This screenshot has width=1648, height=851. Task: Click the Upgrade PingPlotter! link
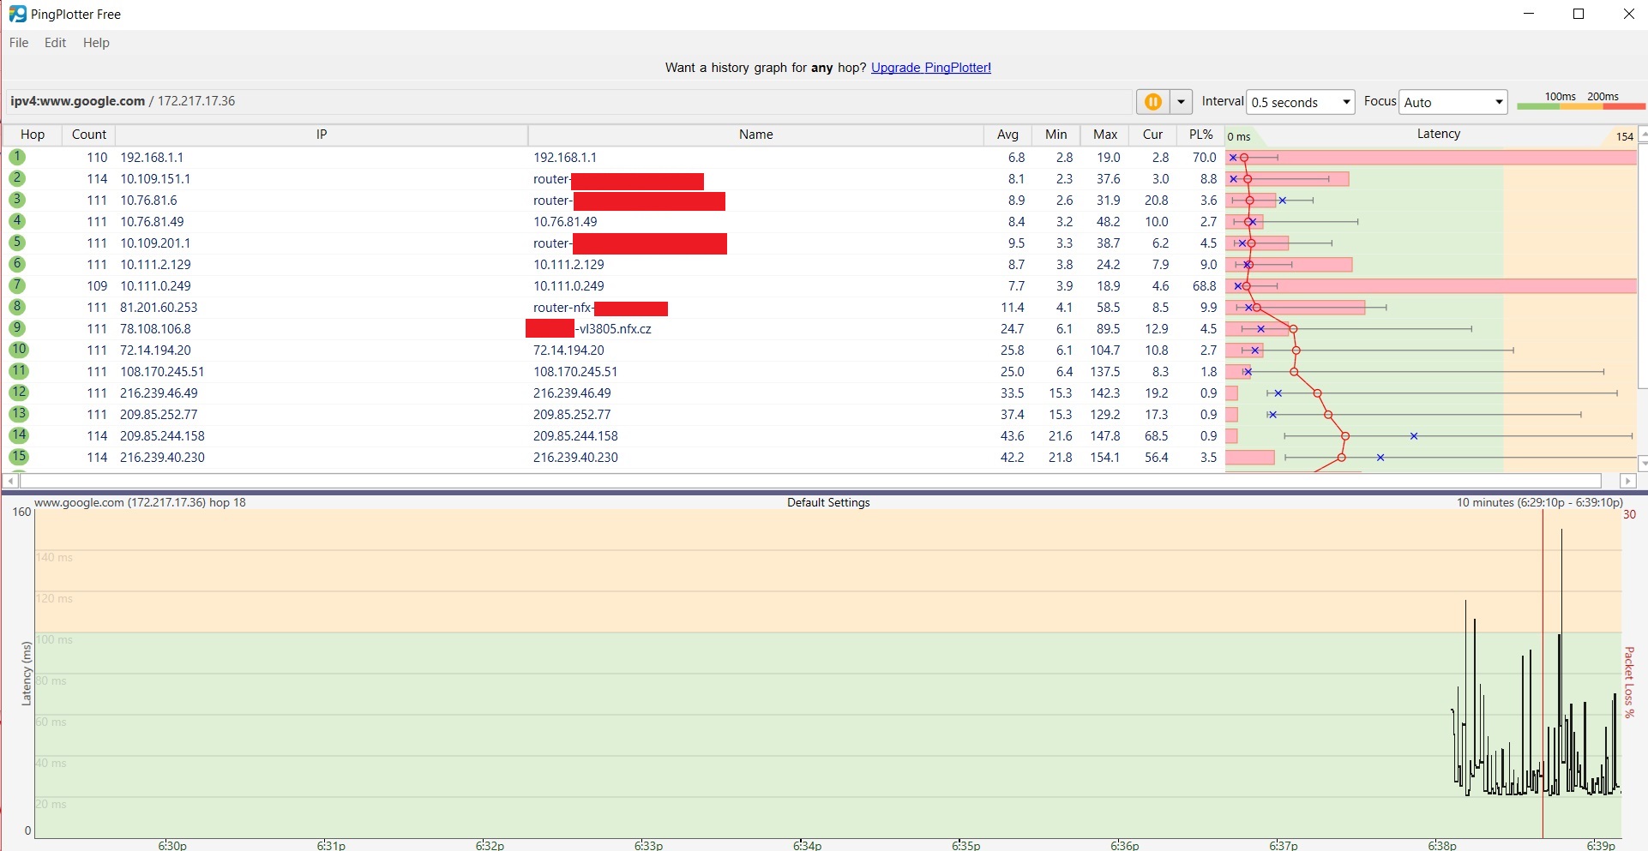[x=930, y=68]
